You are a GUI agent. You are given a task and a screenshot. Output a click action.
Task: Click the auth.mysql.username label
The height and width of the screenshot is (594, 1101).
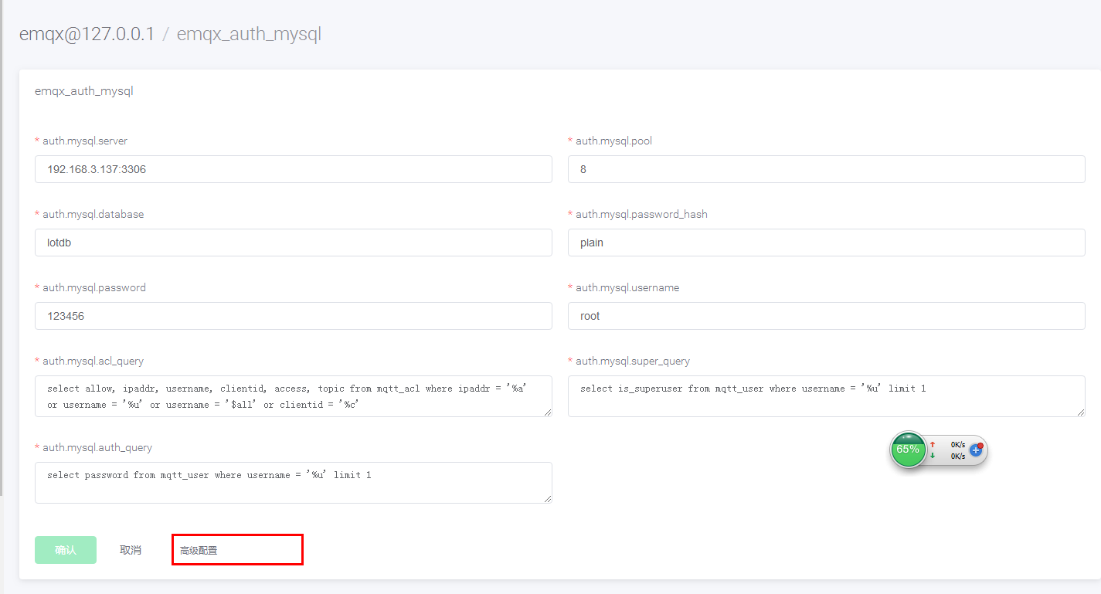pyautogui.click(x=627, y=287)
